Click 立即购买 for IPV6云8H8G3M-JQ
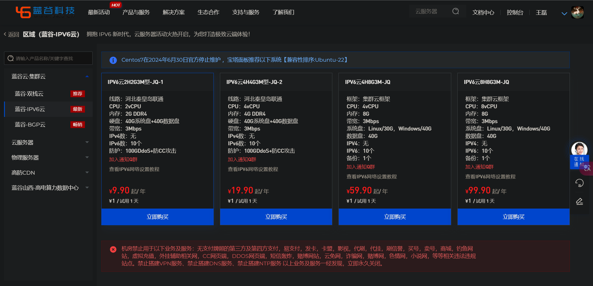 tap(514, 217)
